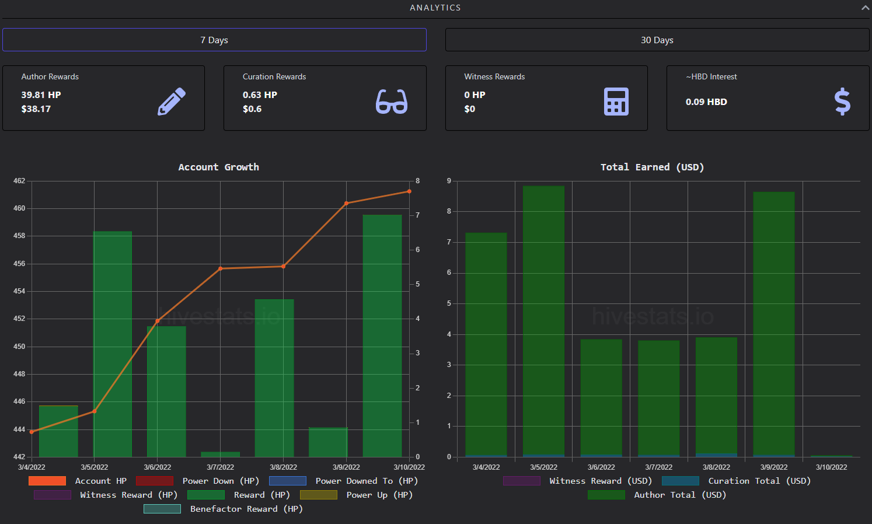Click the 3/9/2022 bar in Total Earned

click(774, 324)
